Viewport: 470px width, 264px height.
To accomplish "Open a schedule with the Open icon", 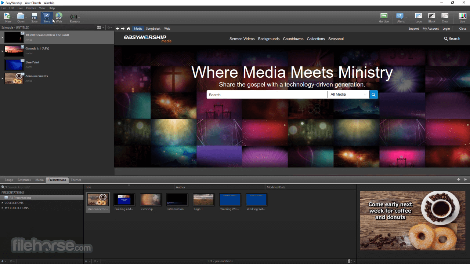I will point(21,16).
